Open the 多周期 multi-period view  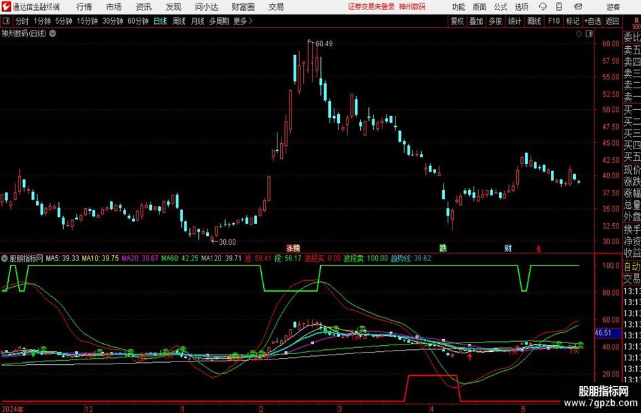coord(219,21)
